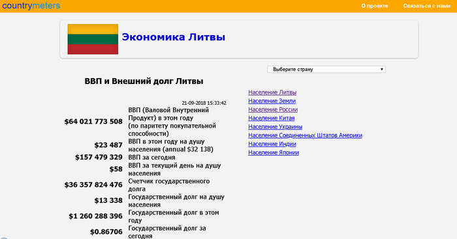Click the Lithuania flag image

[93, 39]
